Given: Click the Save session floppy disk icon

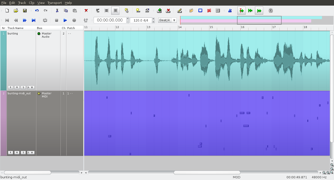Looking at the screenshot, I should point(24,10).
